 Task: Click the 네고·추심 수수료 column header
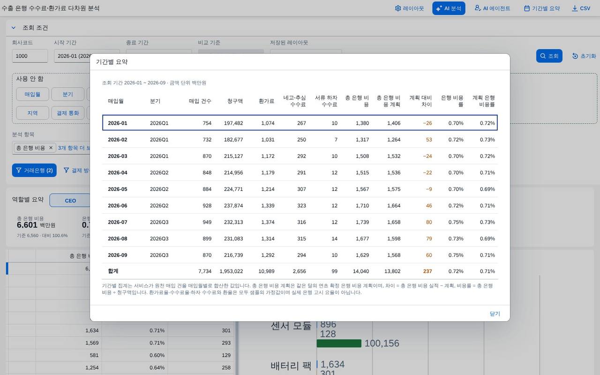point(295,101)
